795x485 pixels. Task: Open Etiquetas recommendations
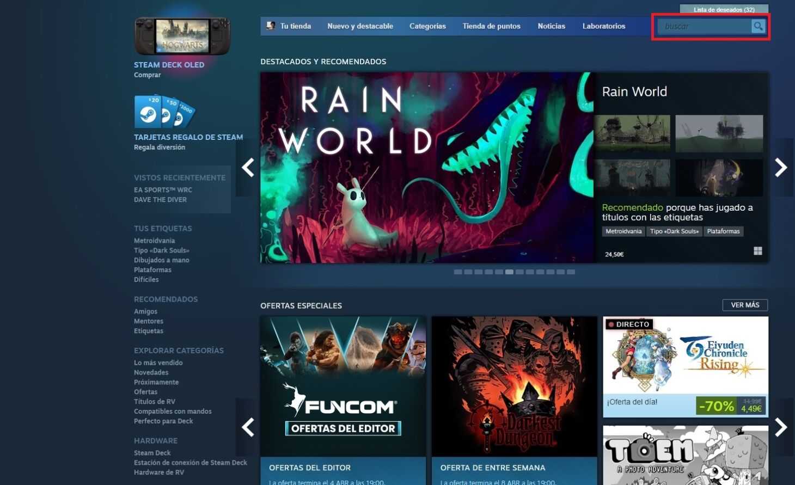pos(148,331)
